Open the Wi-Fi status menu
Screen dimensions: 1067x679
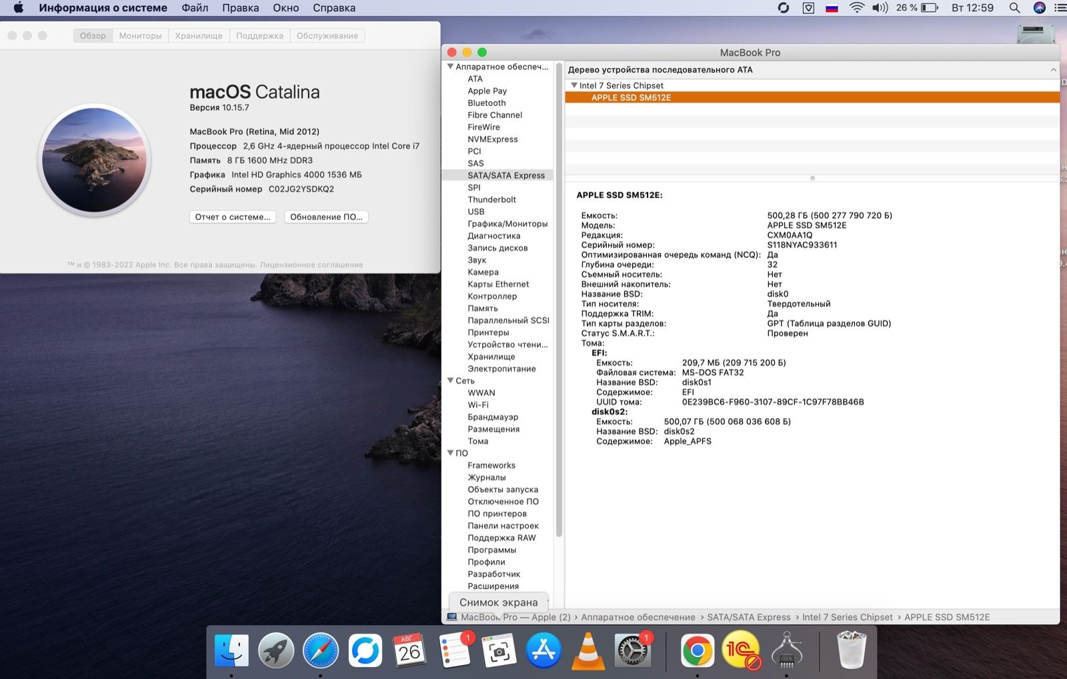pyautogui.click(x=857, y=8)
